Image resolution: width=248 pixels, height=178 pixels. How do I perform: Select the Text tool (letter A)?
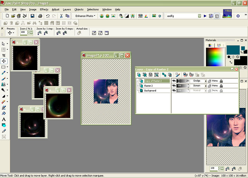point(4,119)
